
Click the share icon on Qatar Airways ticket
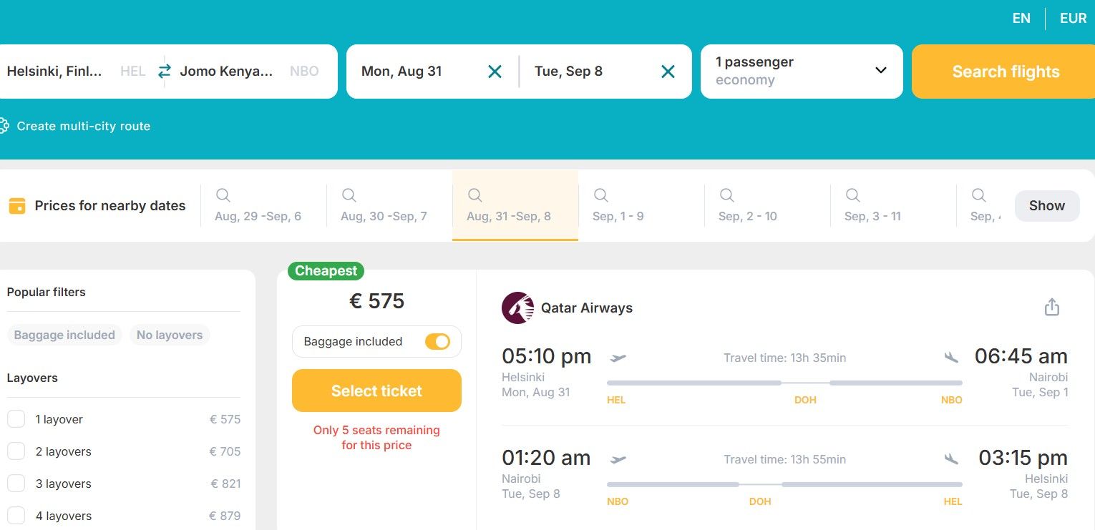tap(1051, 308)
